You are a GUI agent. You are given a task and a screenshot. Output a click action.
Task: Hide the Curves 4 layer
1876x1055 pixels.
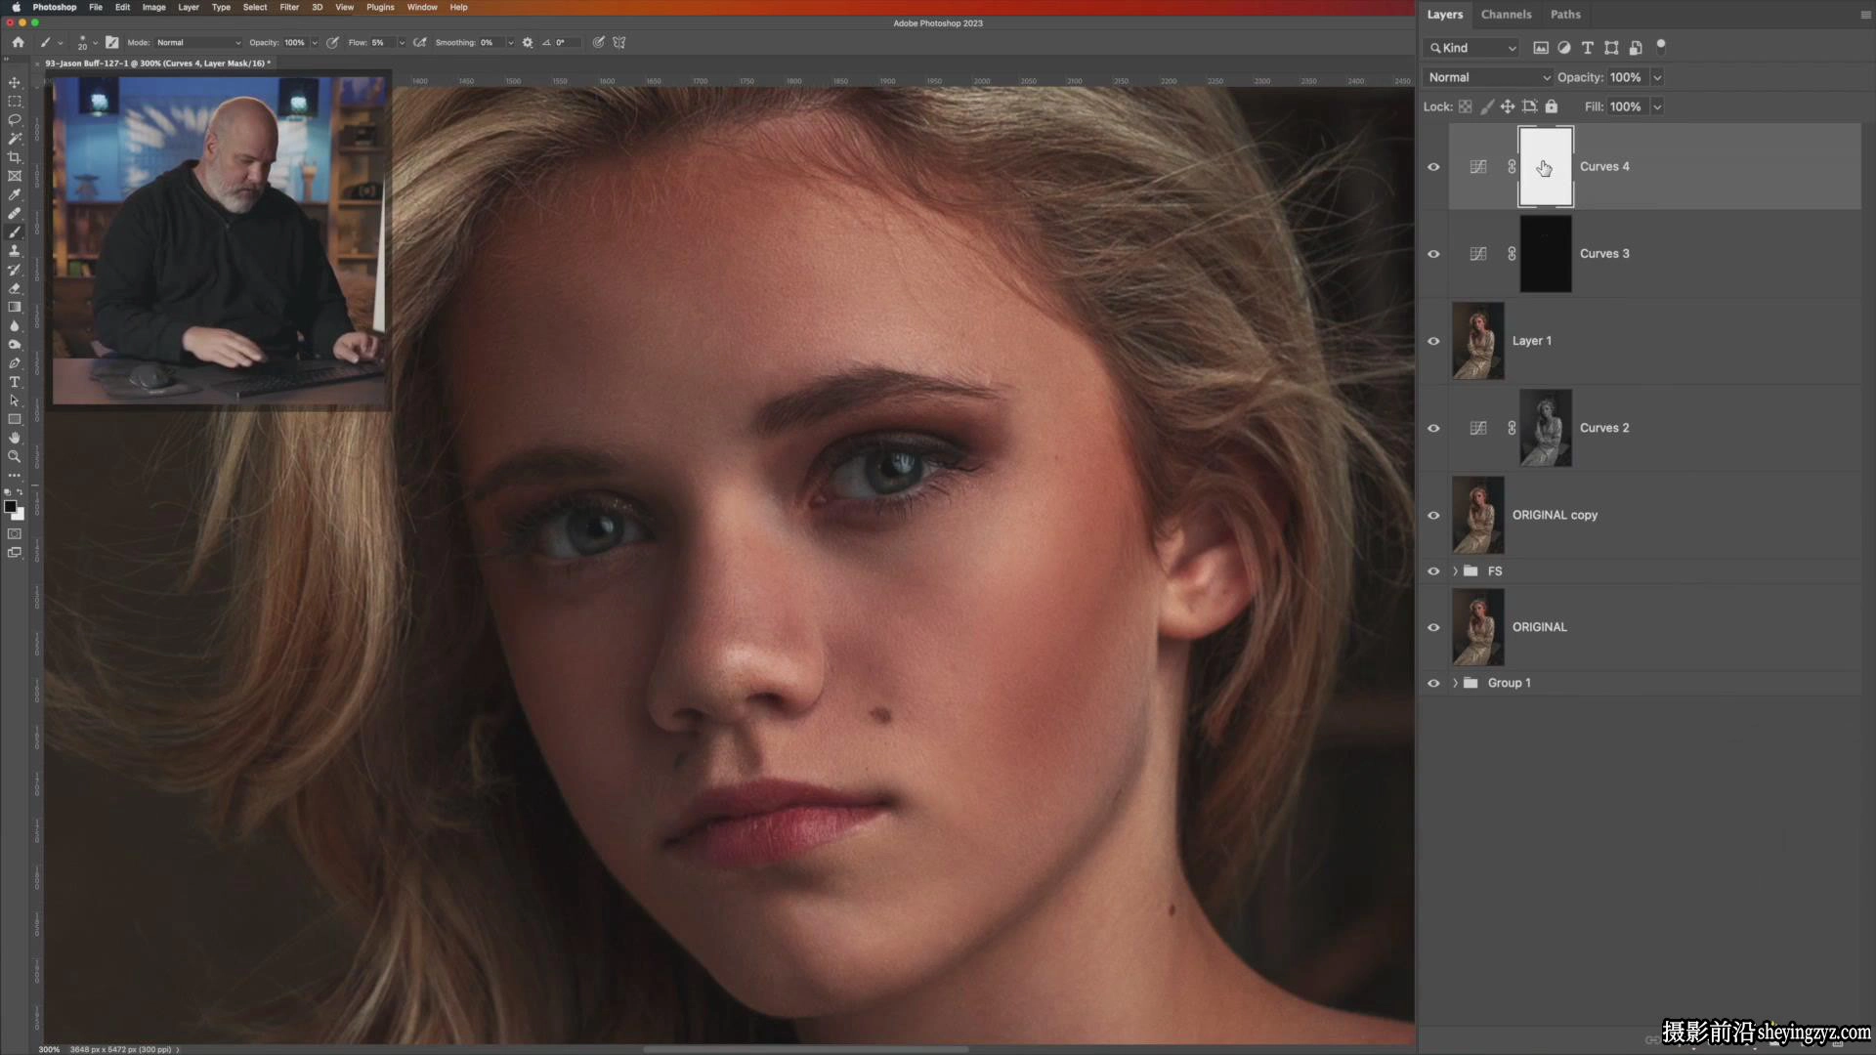1433,167
